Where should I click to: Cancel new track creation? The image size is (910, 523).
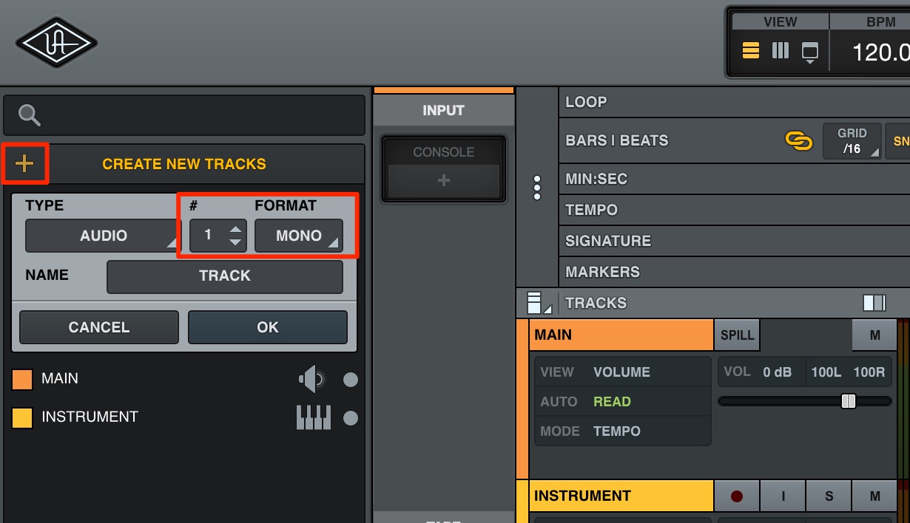tap(99, 327)
